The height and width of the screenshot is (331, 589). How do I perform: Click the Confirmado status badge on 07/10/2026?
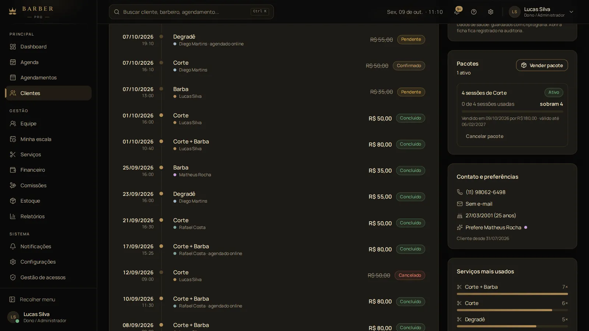[x=409, y=65]
